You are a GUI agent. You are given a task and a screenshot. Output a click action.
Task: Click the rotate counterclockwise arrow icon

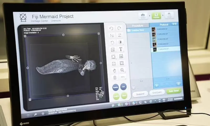[111, 28]
